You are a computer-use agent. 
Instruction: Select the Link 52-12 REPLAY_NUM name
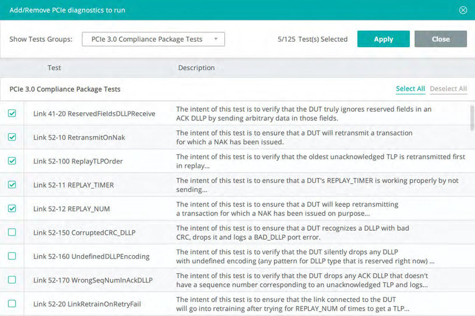pyautogui.click(x=71, y=209)
